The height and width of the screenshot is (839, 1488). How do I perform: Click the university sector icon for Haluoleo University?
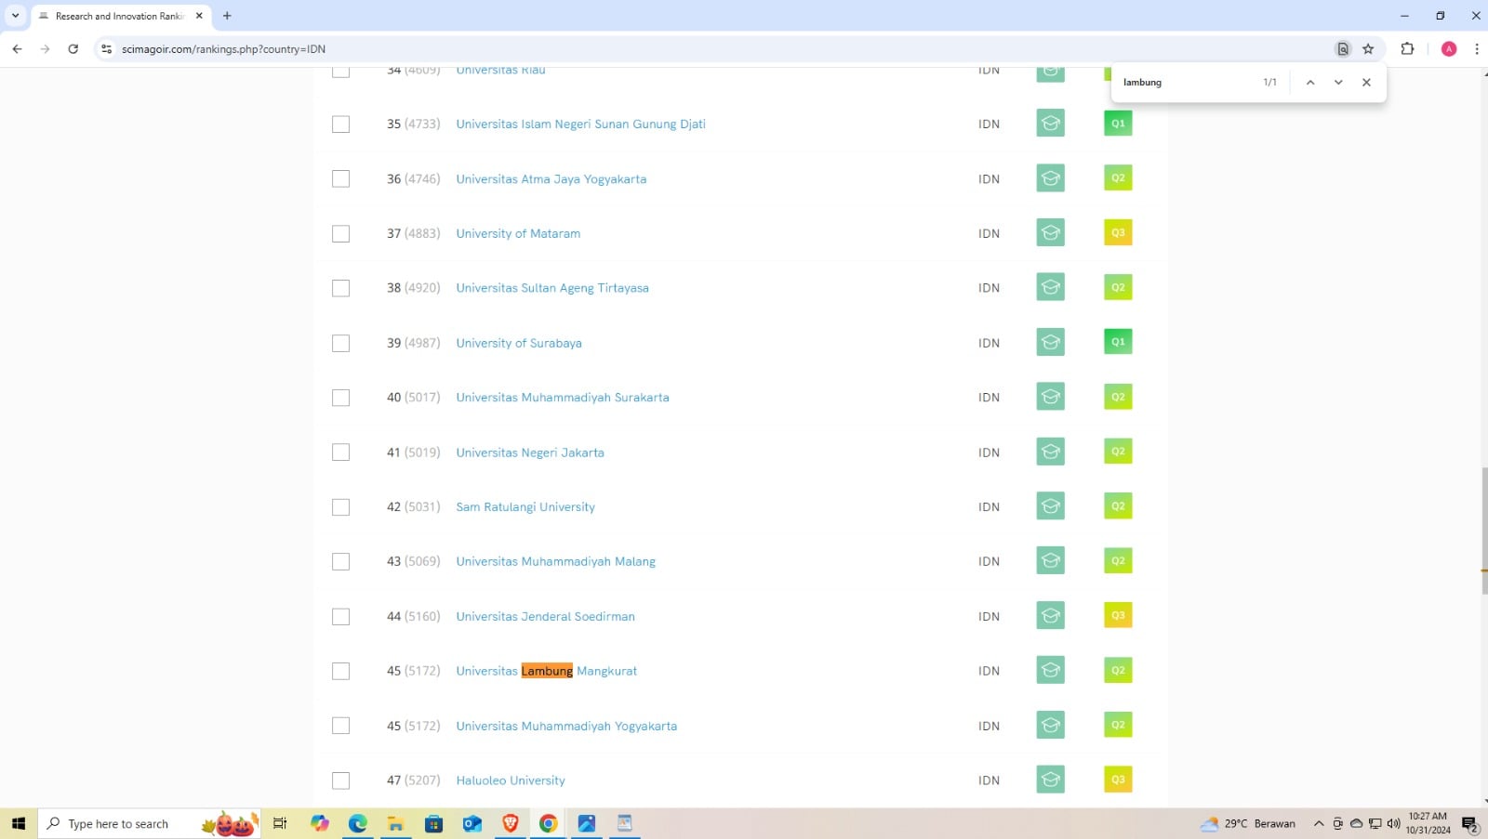[x=1050, y=780]
